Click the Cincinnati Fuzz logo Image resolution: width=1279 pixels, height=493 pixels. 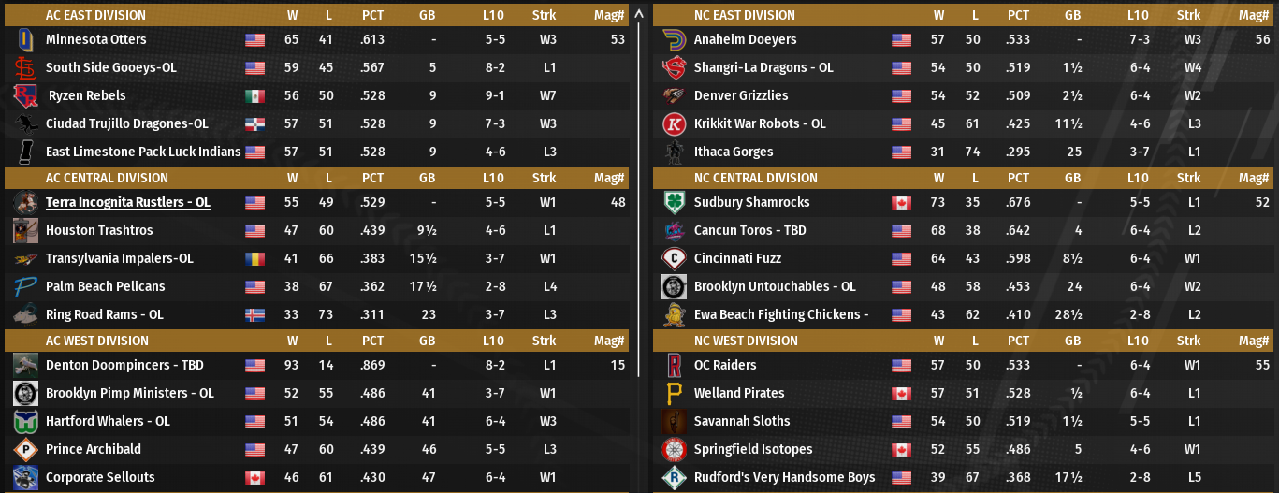pos(674,259)
